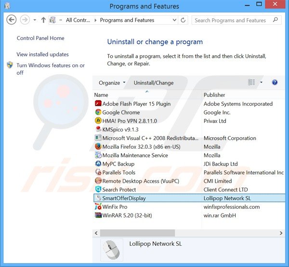Click the Parallels Tools icon
Image resolution: width=289 pixels, height=267 pixels.
[x=98, y=172]
